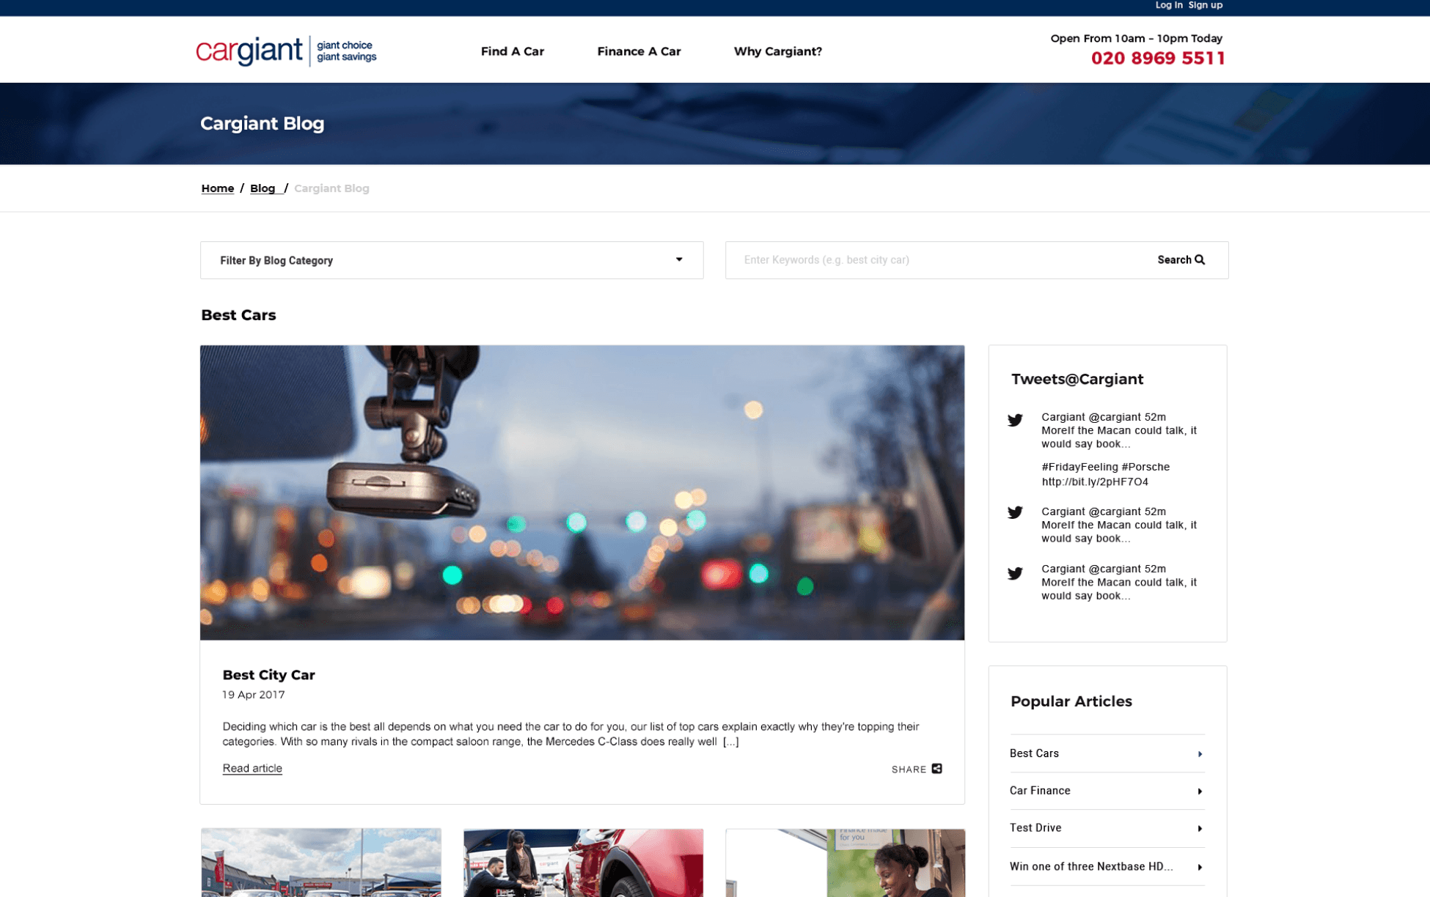Open the Best Cars popular article

(x=1107, y=753)
